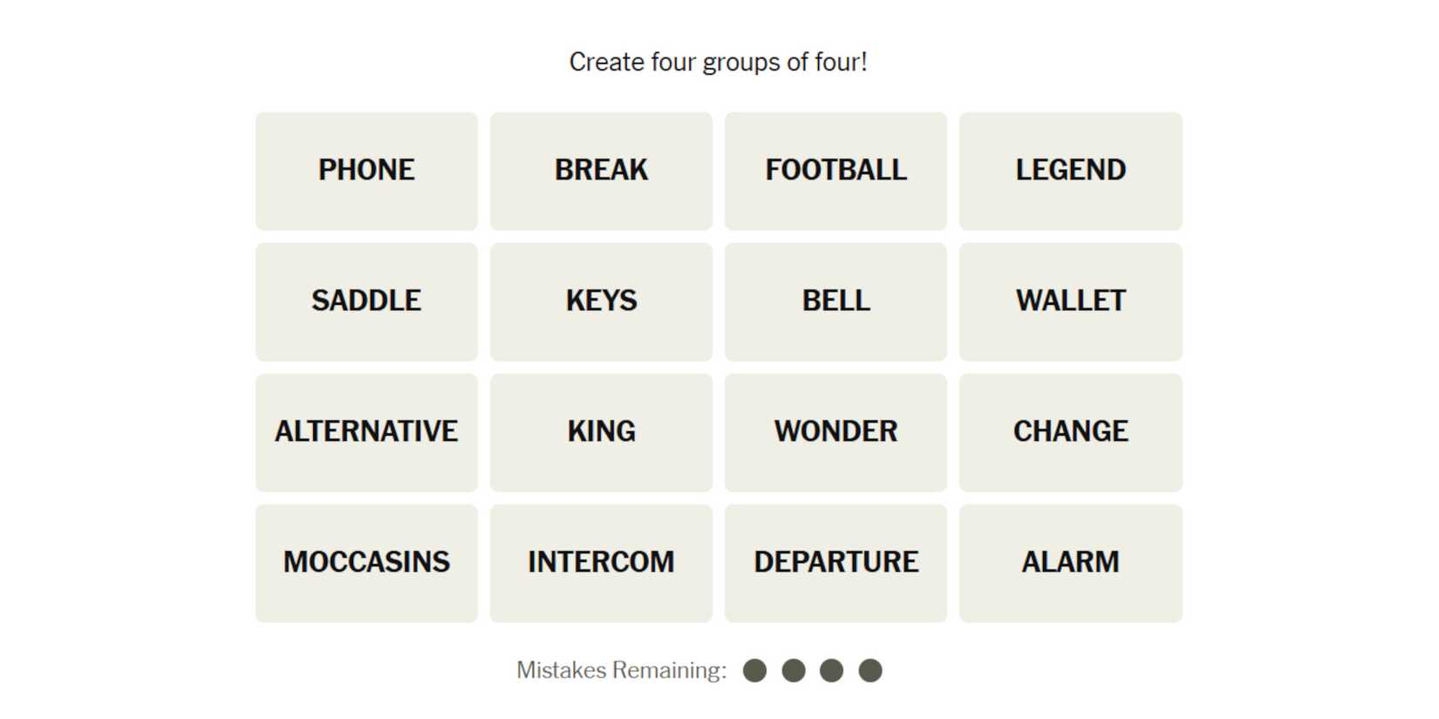Click the WALLET word tile
The width and height of the screenshot is (1439, 719).
(x=1070, y=302)
